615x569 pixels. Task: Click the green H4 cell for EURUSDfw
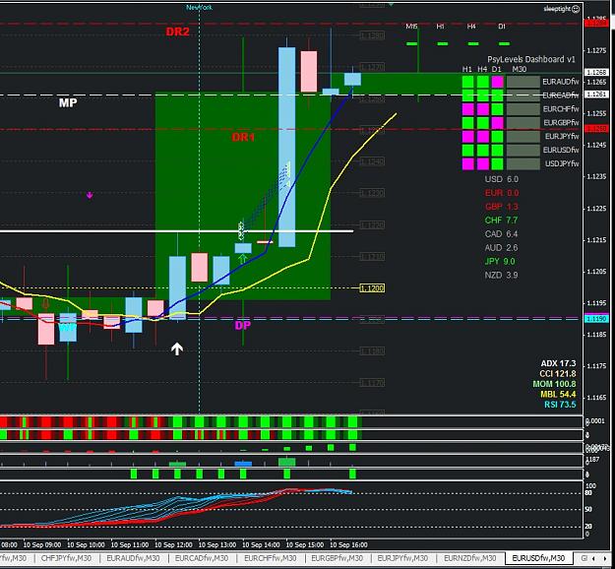(x=483, y=150)
